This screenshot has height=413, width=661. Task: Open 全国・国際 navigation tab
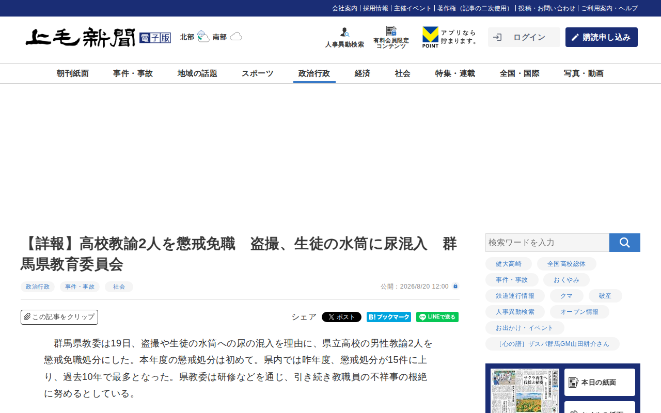pos(520,73)
